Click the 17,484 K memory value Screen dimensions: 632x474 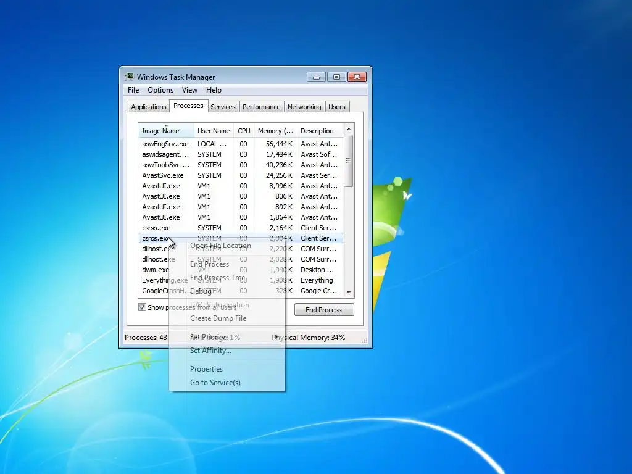tap(279, 154)
